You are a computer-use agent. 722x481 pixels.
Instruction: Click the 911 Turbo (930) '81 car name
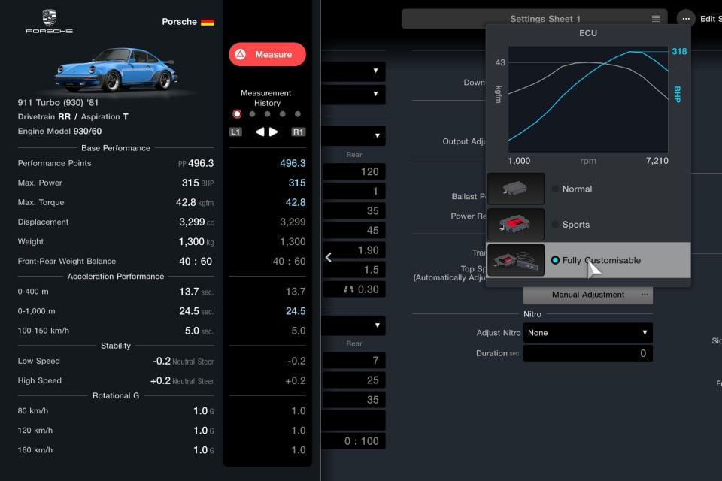(x=58, y=103)
